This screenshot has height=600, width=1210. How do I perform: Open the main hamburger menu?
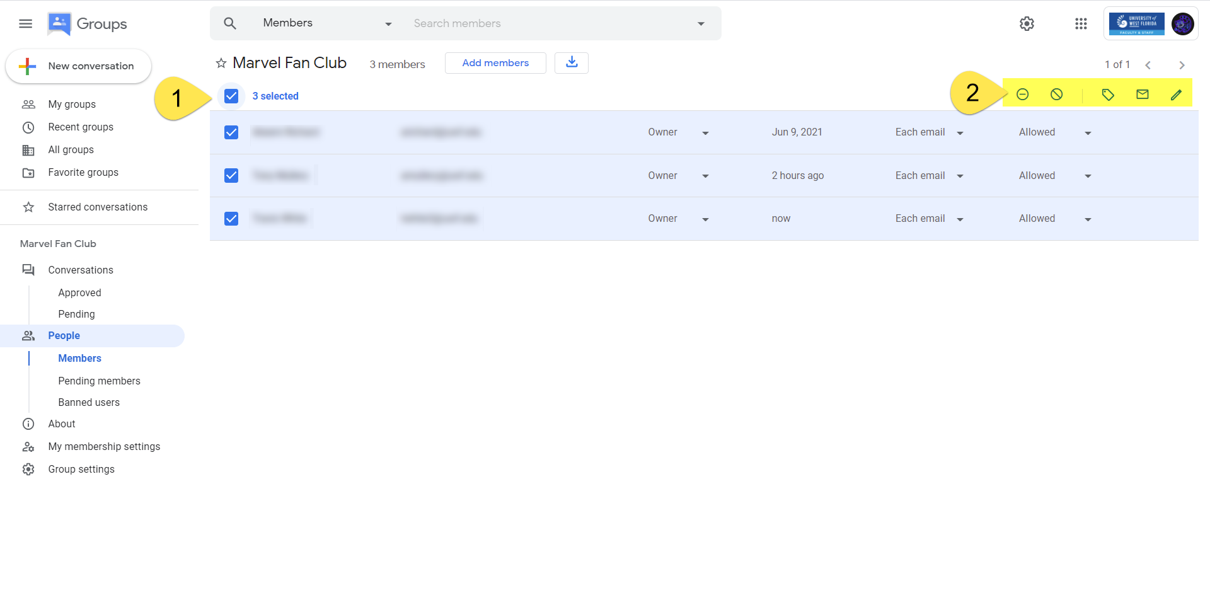coord(25,24)
